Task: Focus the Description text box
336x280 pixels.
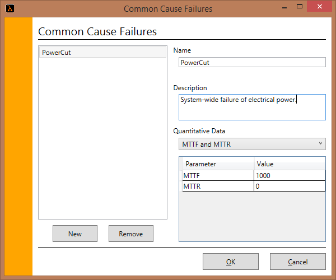Action: (x=252, y=107)
